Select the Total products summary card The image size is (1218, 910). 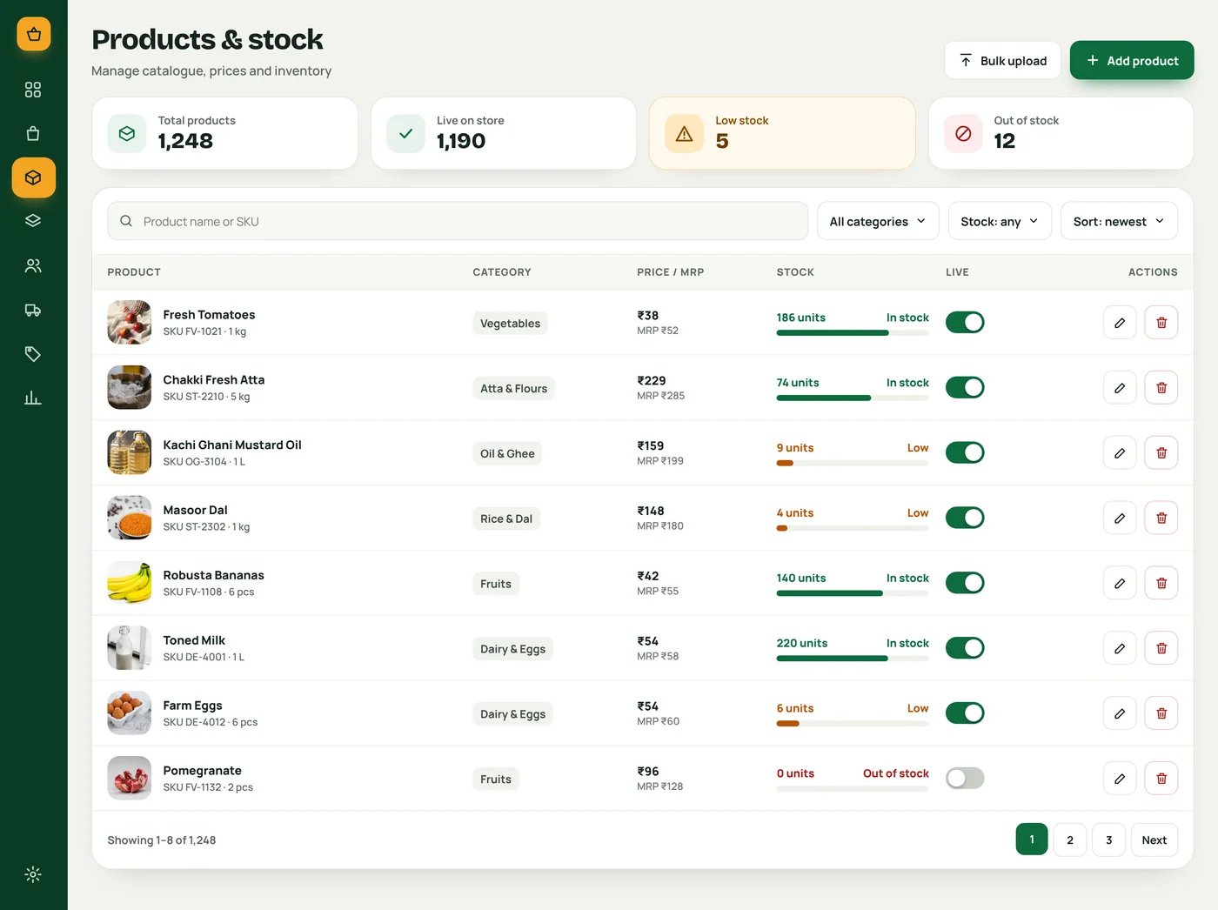point(224,133)
